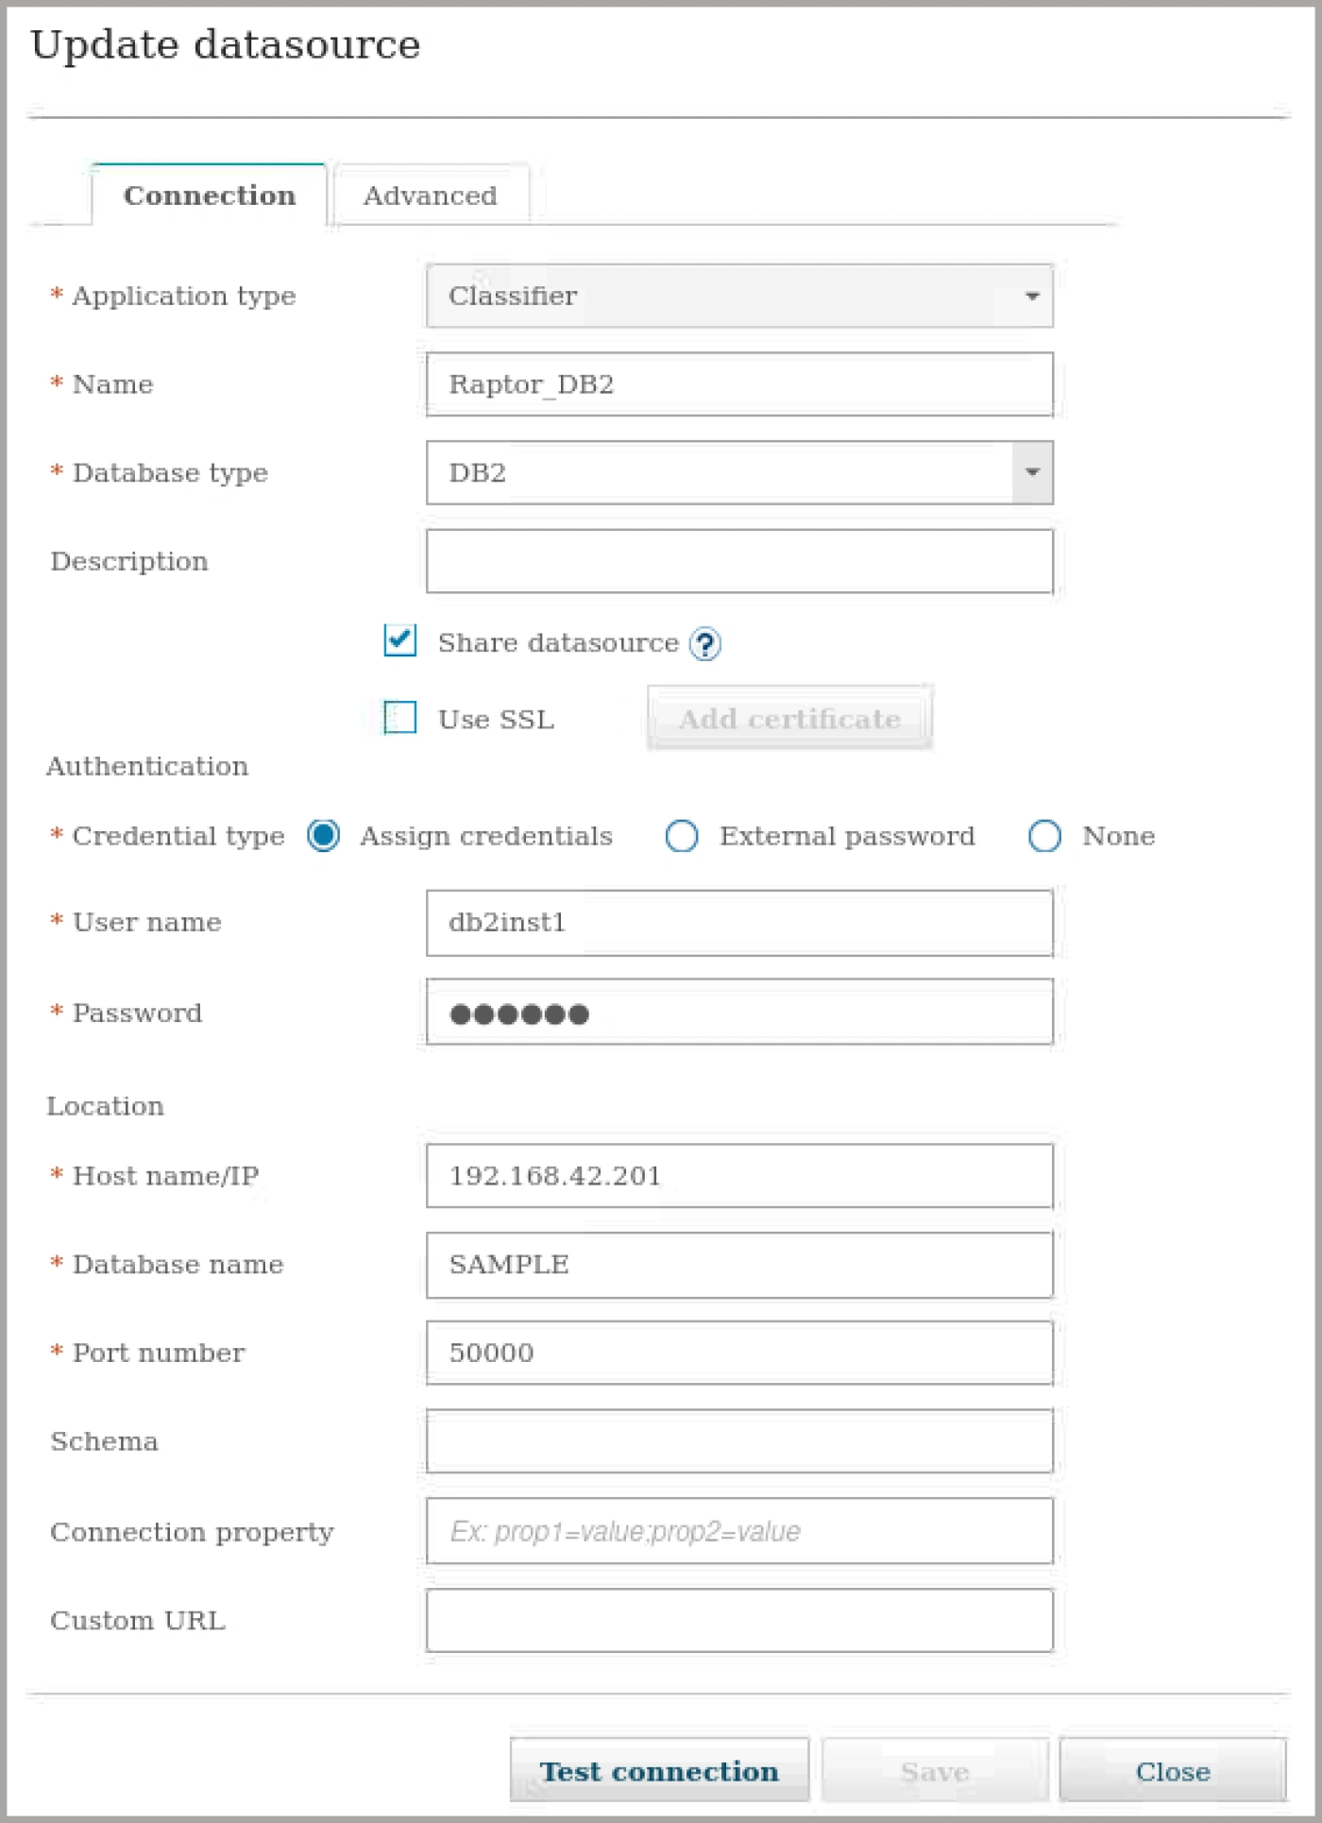Click the Password field

(x=739, y=1013)
